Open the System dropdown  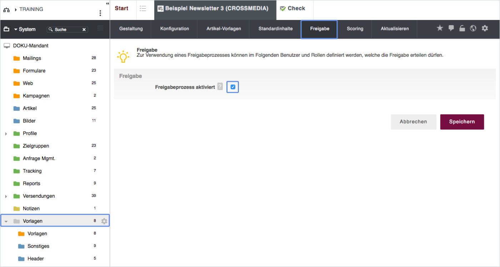pos(25,29)
